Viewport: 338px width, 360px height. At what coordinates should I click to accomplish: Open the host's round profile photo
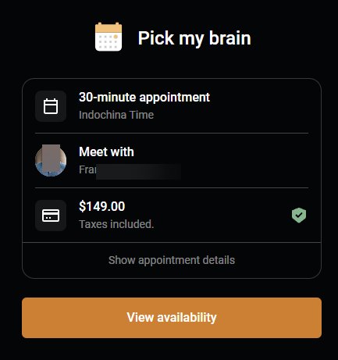51,161
